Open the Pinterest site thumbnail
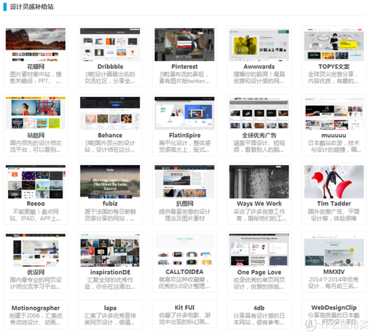 tap(184, 45)
